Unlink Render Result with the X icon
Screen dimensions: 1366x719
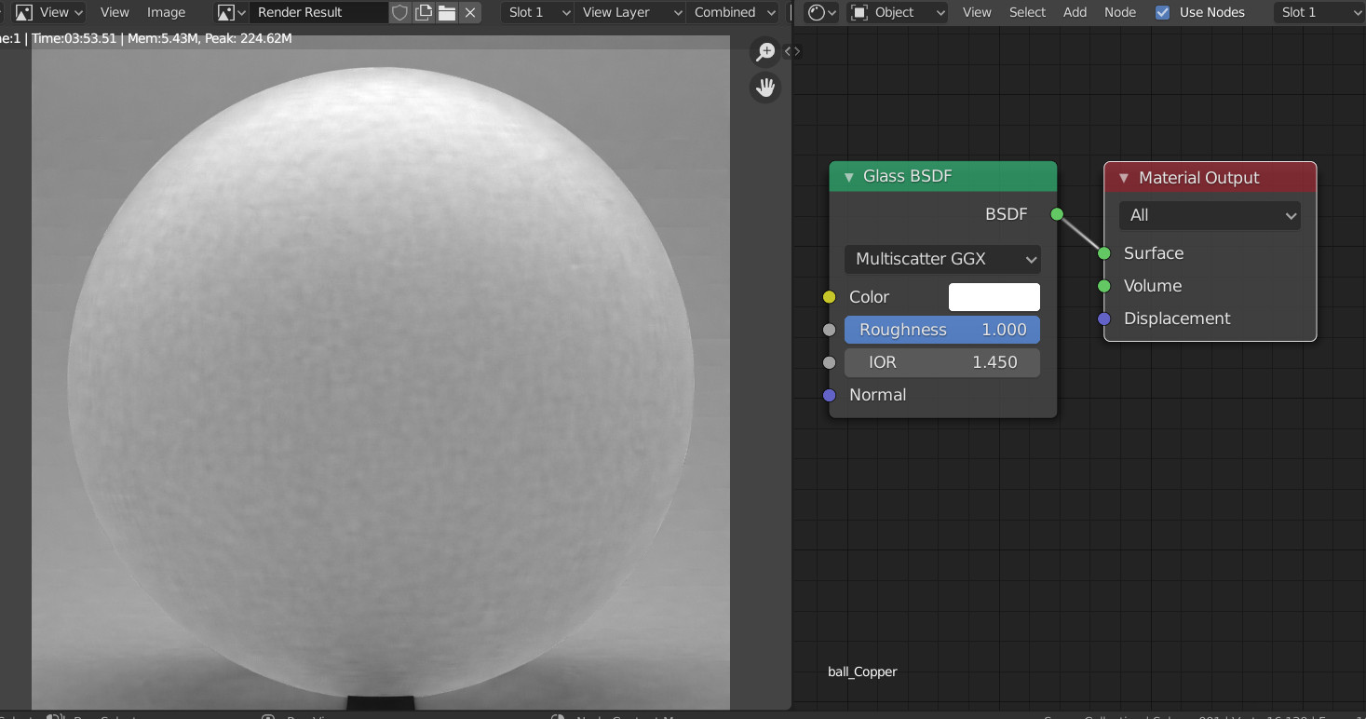(470, 12)
